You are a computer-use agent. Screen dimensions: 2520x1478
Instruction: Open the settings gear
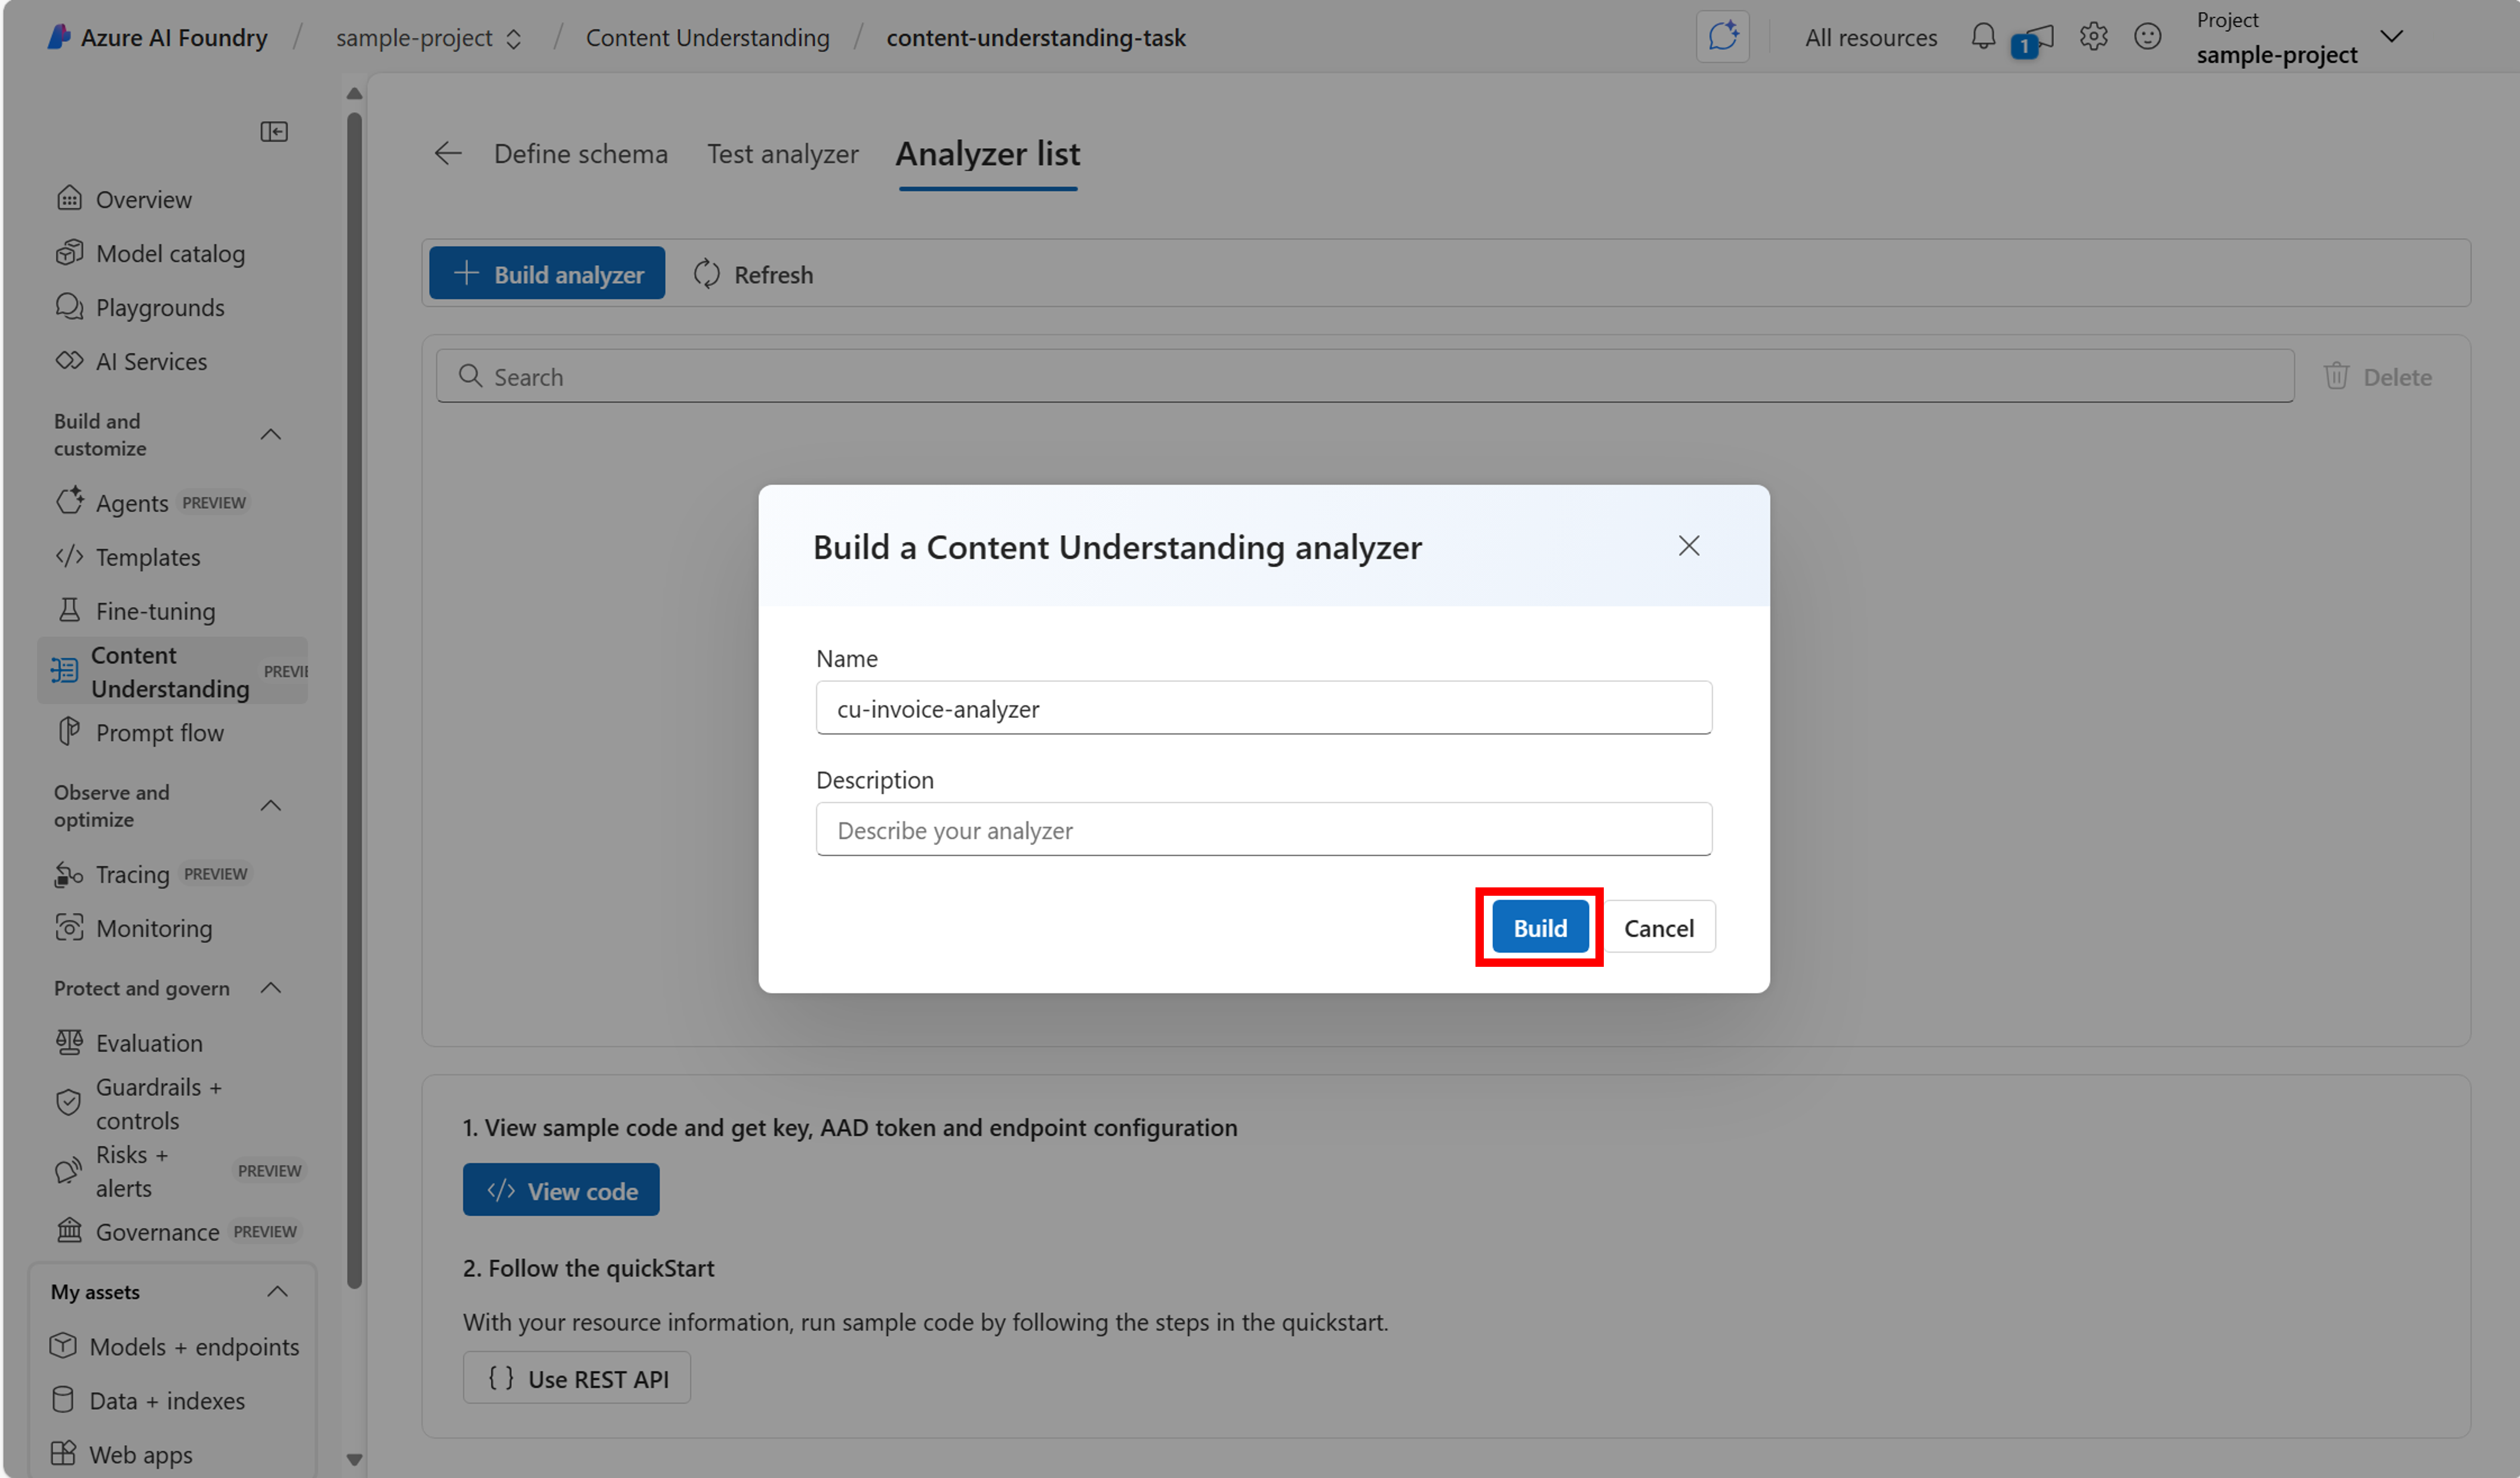click(x=2093, y=36)
